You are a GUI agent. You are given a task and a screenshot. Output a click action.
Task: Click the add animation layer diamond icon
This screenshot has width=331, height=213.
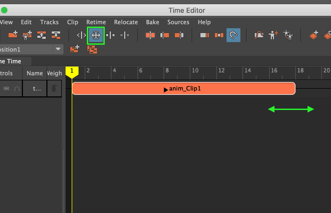314,35
